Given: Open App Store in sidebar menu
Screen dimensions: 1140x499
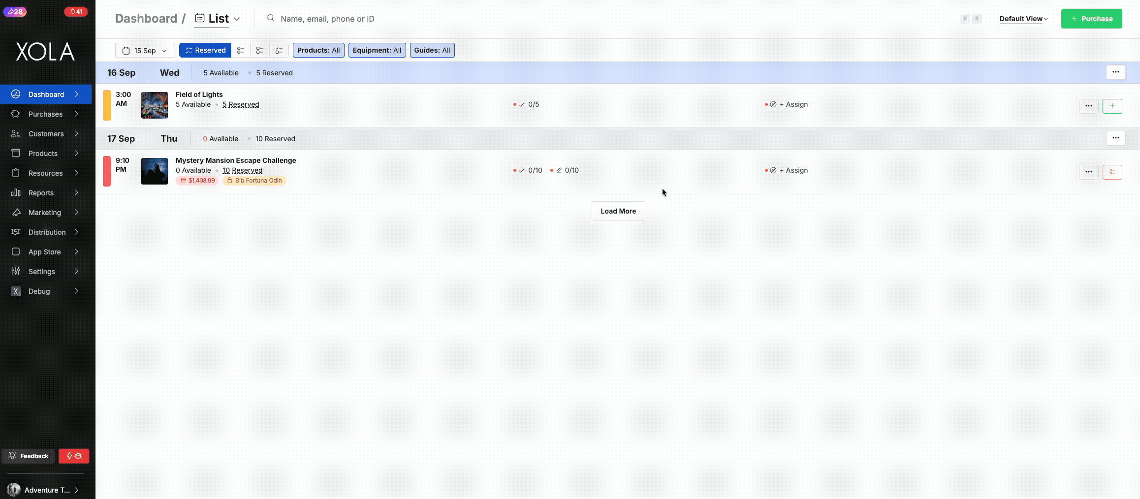Looking at the screenshot, I should (x=45, y=251).
